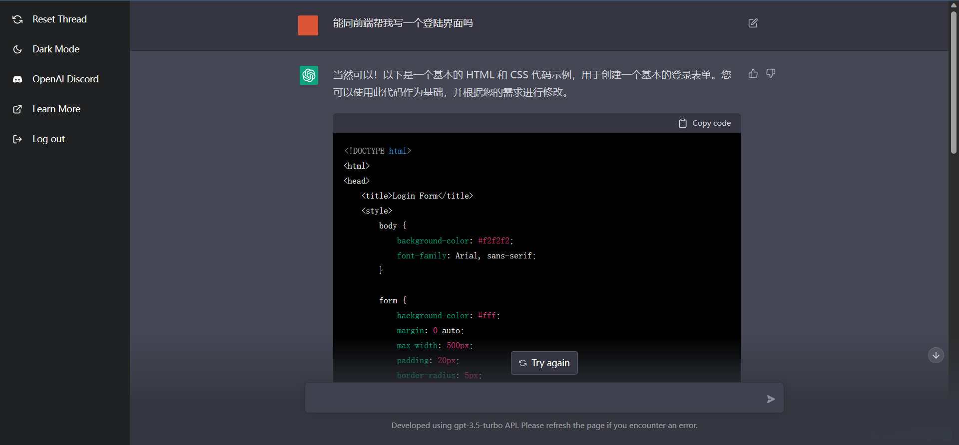Jump to bottom with down arrow button

point(936,355)
